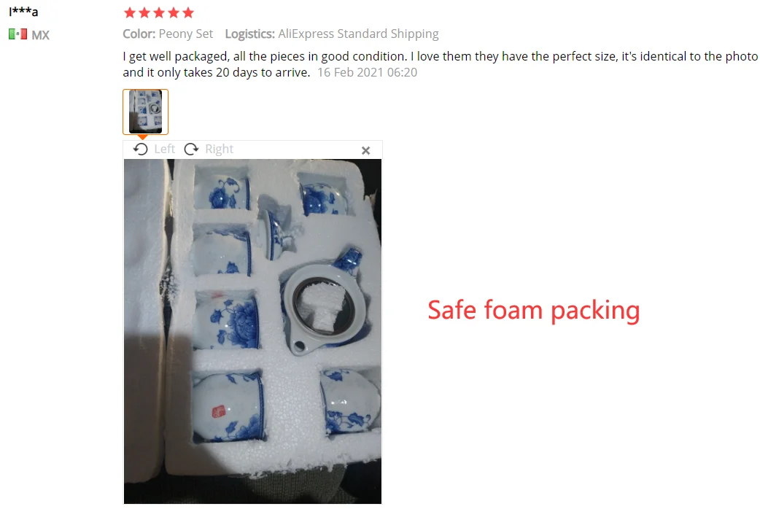
Task: Click the fifth red rating star
Action: [x=188, y=12]
